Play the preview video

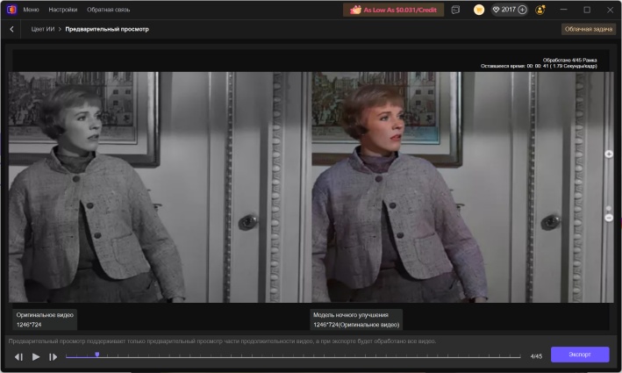(x=36, y=356)
